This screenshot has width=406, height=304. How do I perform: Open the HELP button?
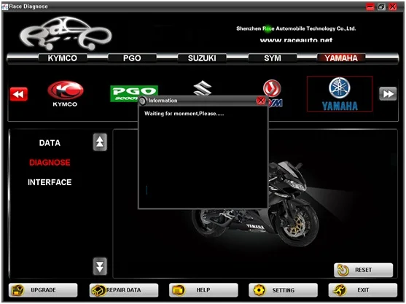click(x=203, y=290)
